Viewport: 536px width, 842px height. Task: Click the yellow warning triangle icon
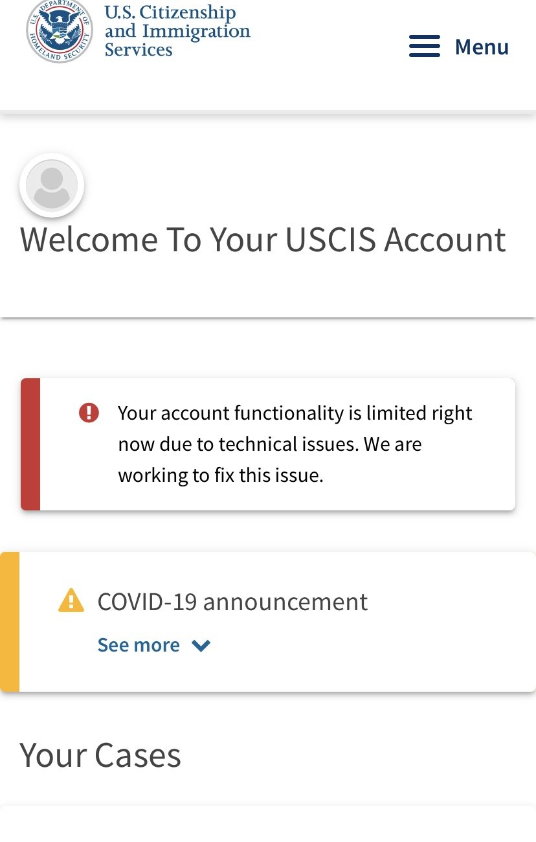pos(71,600)
